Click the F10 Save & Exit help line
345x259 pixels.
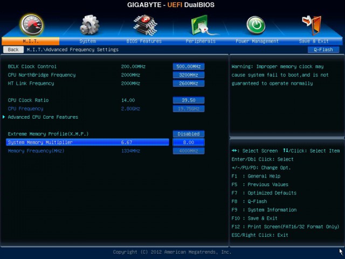click(x=254, y=218)
